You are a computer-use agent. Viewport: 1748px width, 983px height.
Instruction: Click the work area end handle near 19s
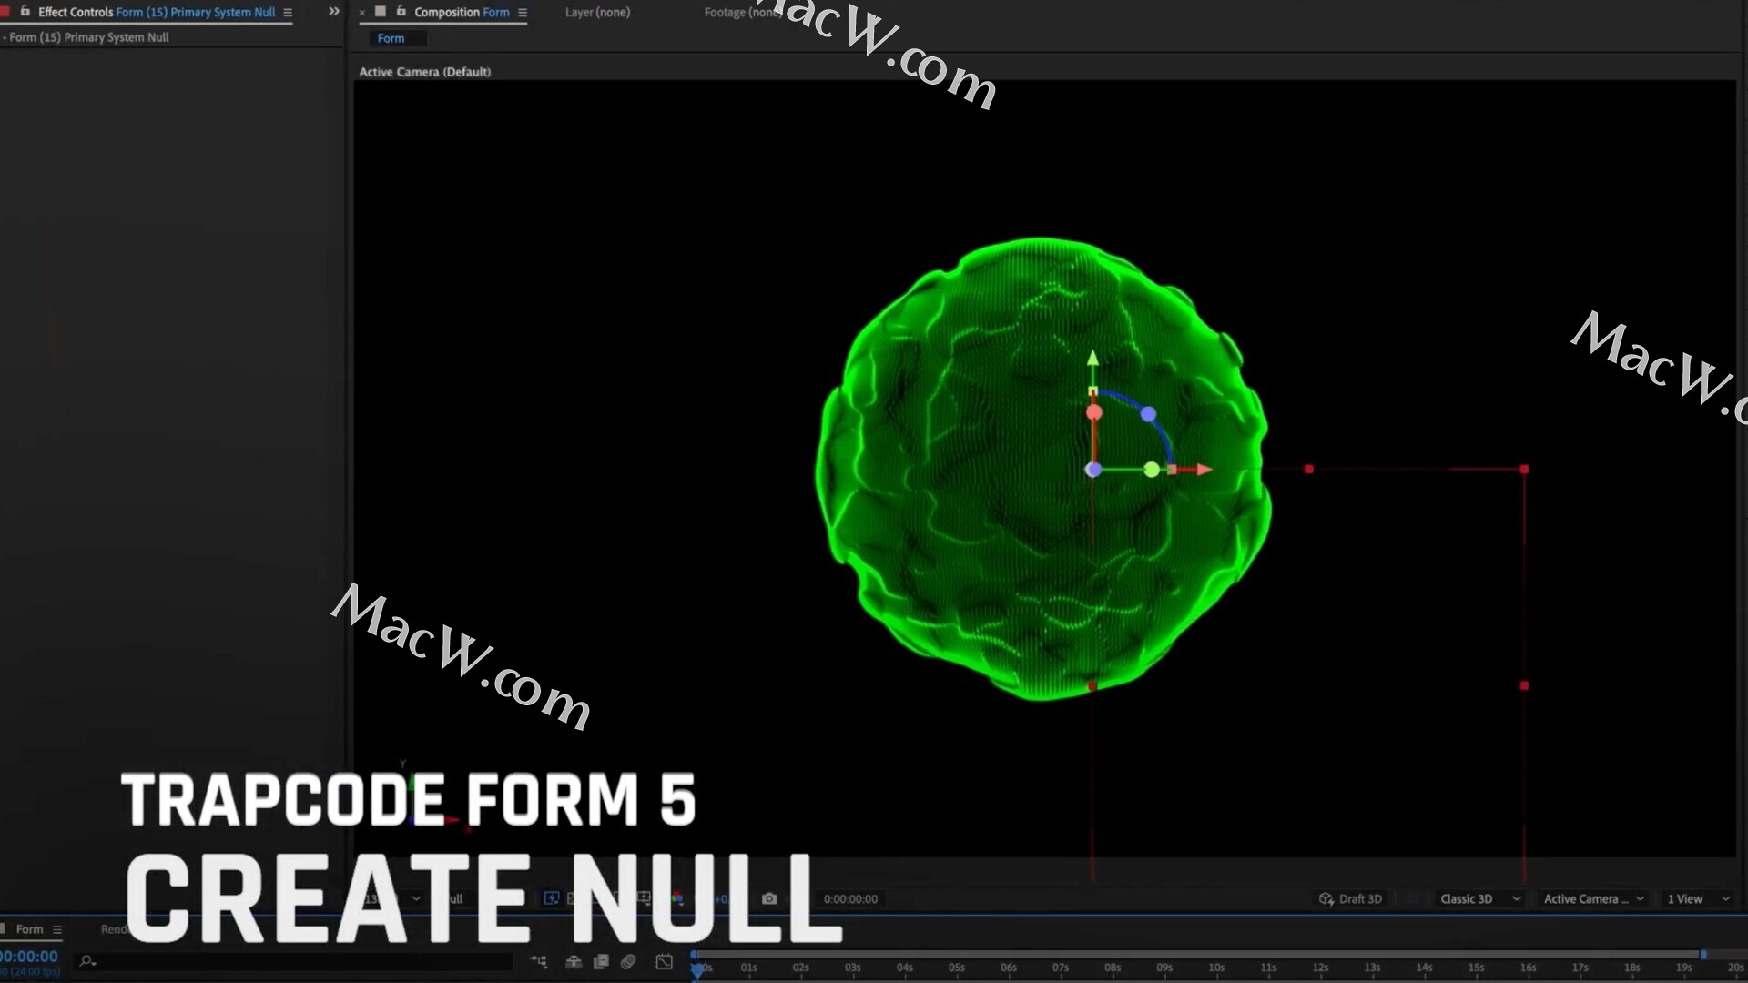click(x=1703, y=955)
